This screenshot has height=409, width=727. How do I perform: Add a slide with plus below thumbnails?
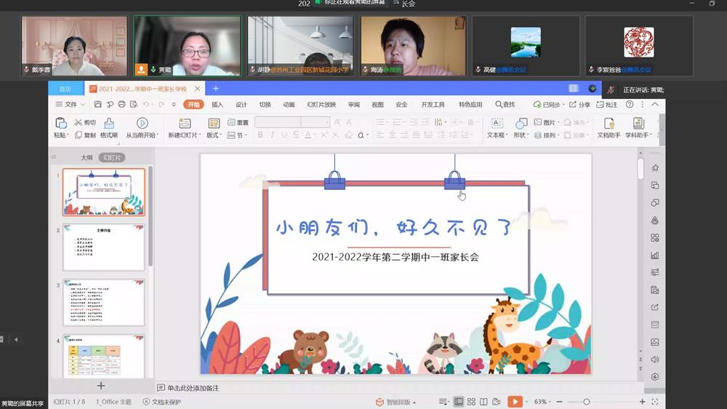click(x=100, y=386)
